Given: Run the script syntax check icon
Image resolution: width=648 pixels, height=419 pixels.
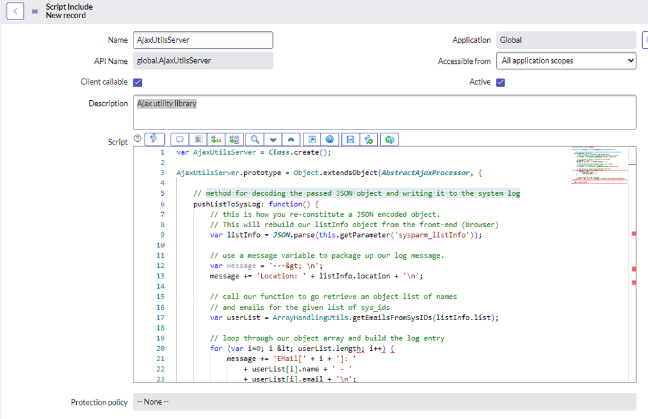Looking at the screenshot, I should pos(369,139).
